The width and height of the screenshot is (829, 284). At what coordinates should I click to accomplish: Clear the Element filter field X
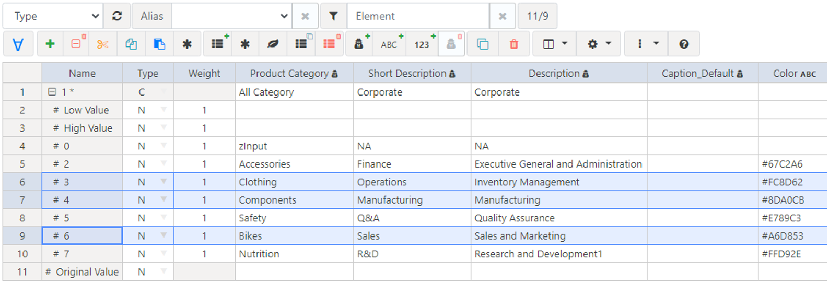(x=503, y=16)
